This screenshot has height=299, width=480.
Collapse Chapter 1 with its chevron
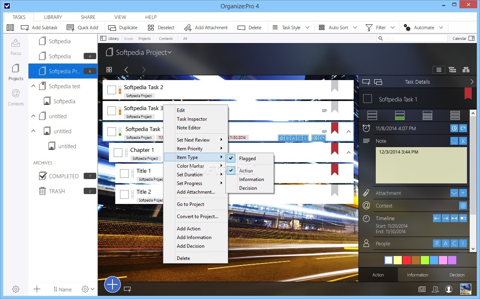[349, 153]
